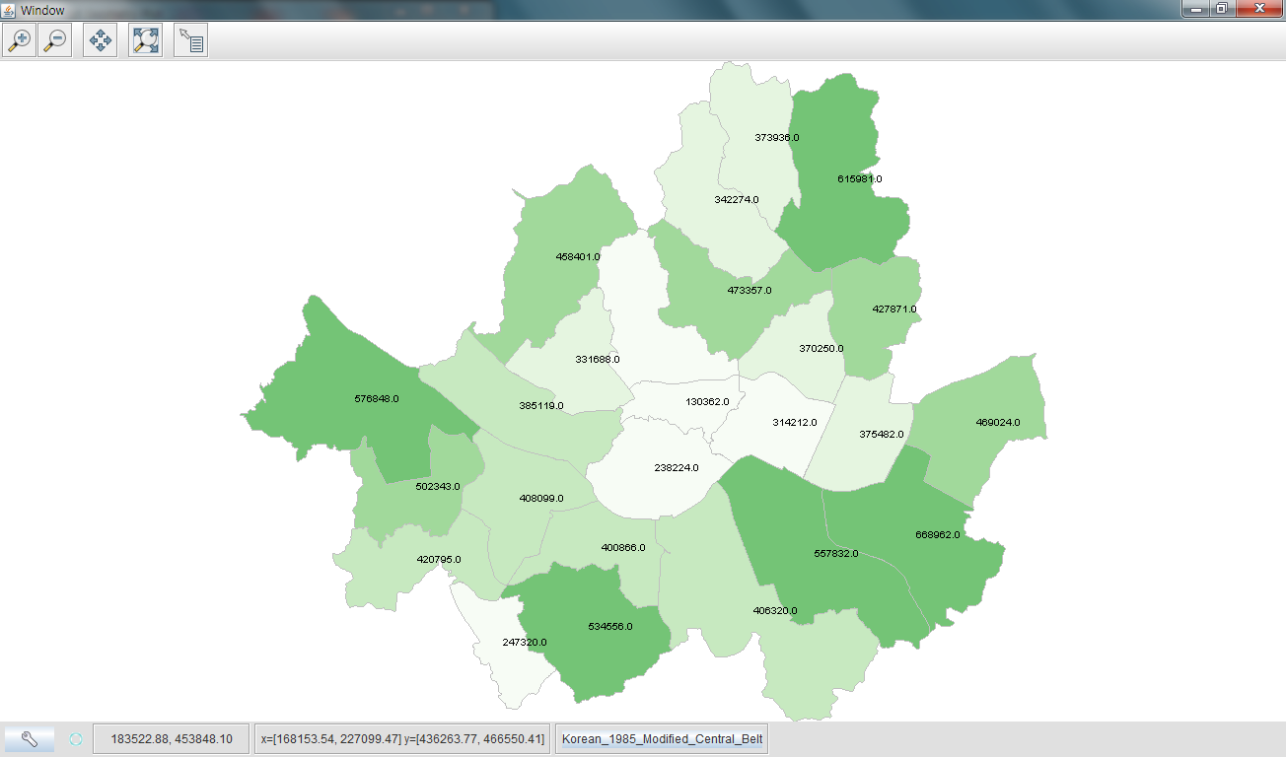
Task: Select the district labeled 576848.0
Action: point(383,400)
